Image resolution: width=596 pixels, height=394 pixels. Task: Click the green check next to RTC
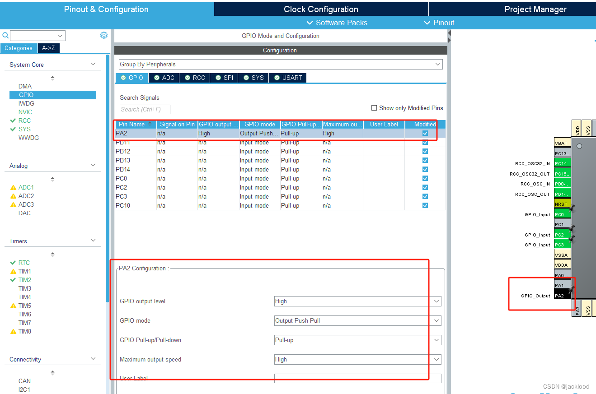pyautogui.click(x=13, y=263)
